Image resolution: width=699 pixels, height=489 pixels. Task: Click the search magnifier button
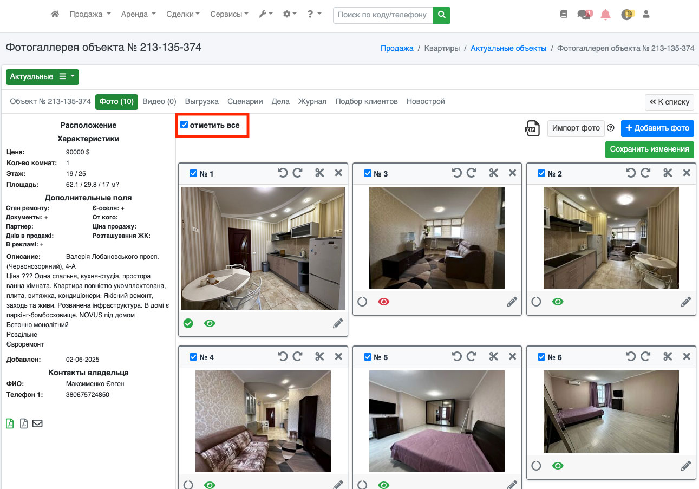coord(442,15)
